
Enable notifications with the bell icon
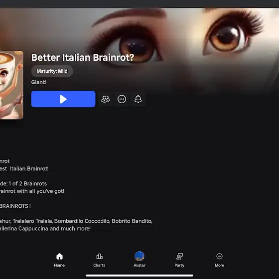click(138, 99)
